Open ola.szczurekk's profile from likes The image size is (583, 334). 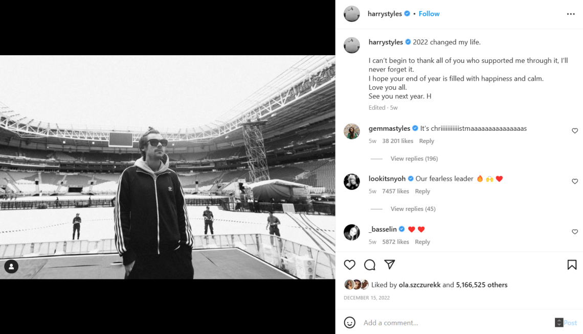419,285
